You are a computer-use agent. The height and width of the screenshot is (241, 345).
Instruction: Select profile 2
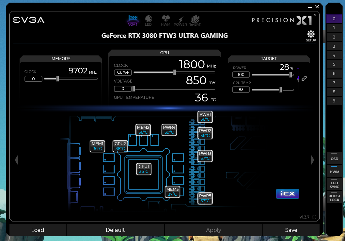[334, 37]
